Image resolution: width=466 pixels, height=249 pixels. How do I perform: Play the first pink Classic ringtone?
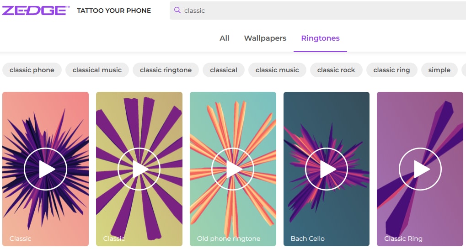pos(46,170)
